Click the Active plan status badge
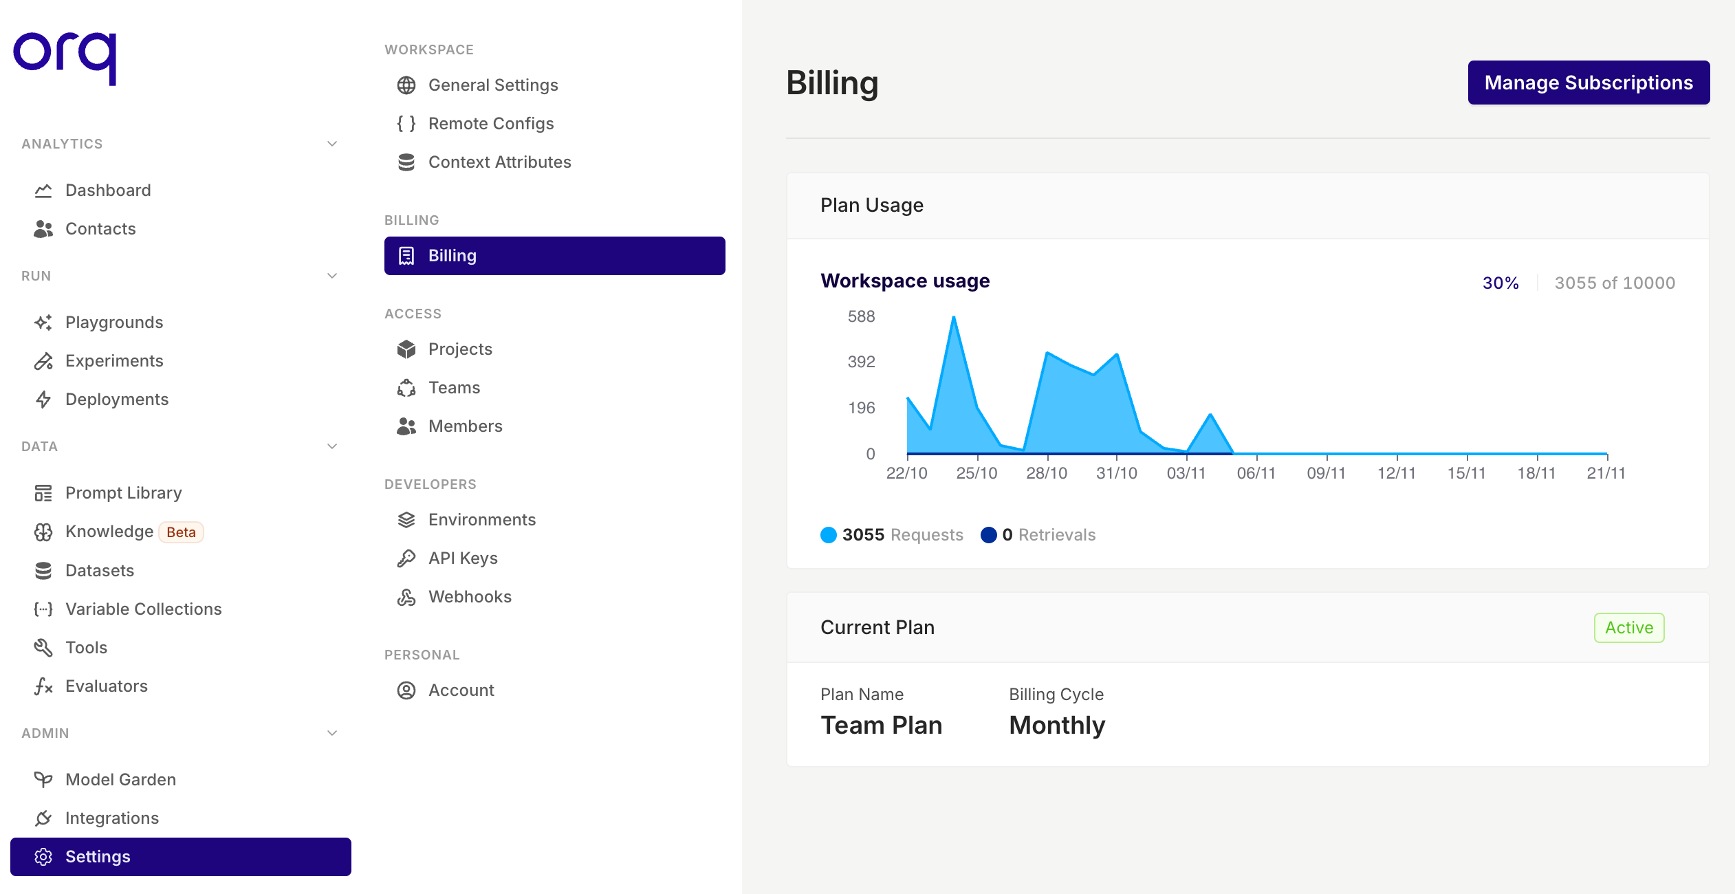Image resolution: width=1735 pixels, height=894 pixels. [x=1629, y=628]
